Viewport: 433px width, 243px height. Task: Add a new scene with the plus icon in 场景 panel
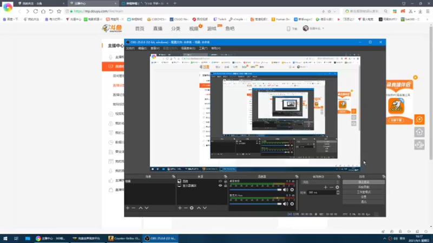(x=128, y=208)
